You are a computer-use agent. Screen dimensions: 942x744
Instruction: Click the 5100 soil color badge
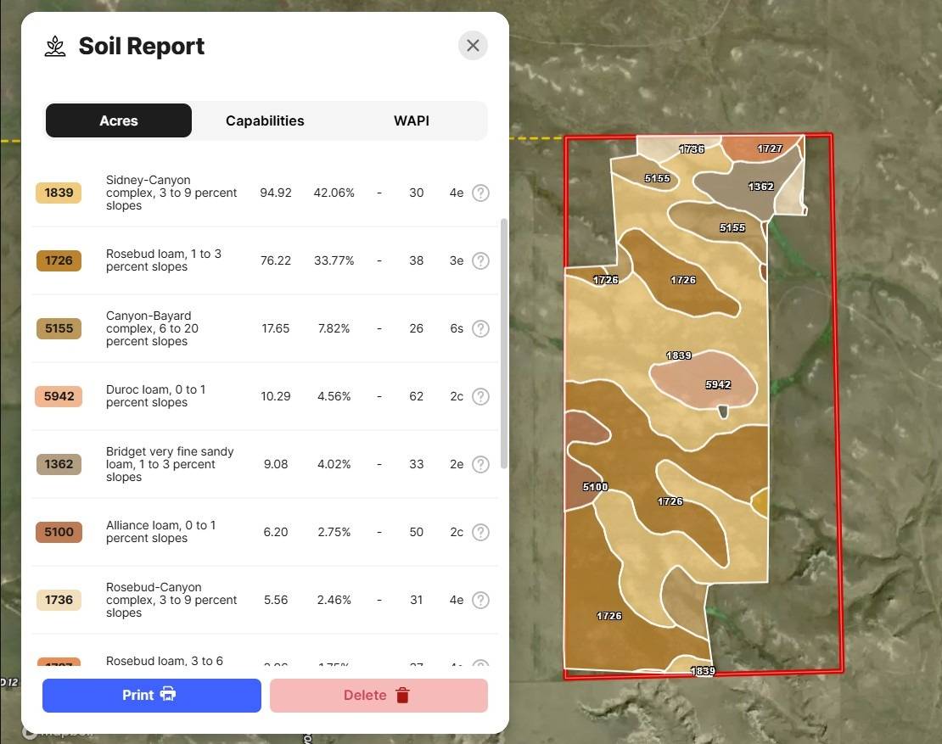59,532
